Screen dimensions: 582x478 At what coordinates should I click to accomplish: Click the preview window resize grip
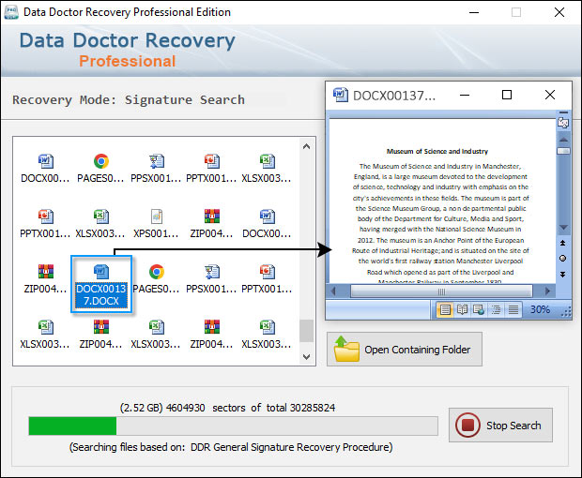[566, 313]
